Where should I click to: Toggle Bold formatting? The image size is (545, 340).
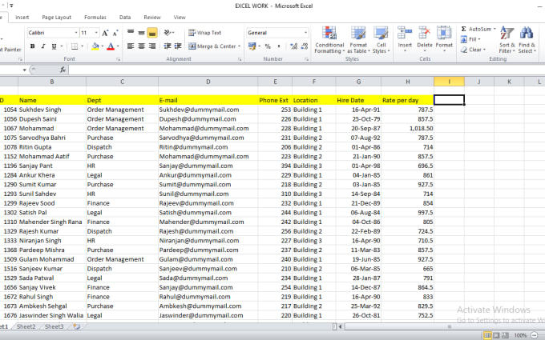pyautogui.click(x=32, y=46)
